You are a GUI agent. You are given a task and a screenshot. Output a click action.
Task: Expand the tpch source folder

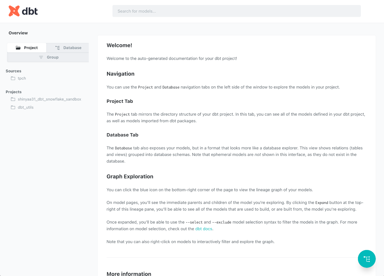22,78
